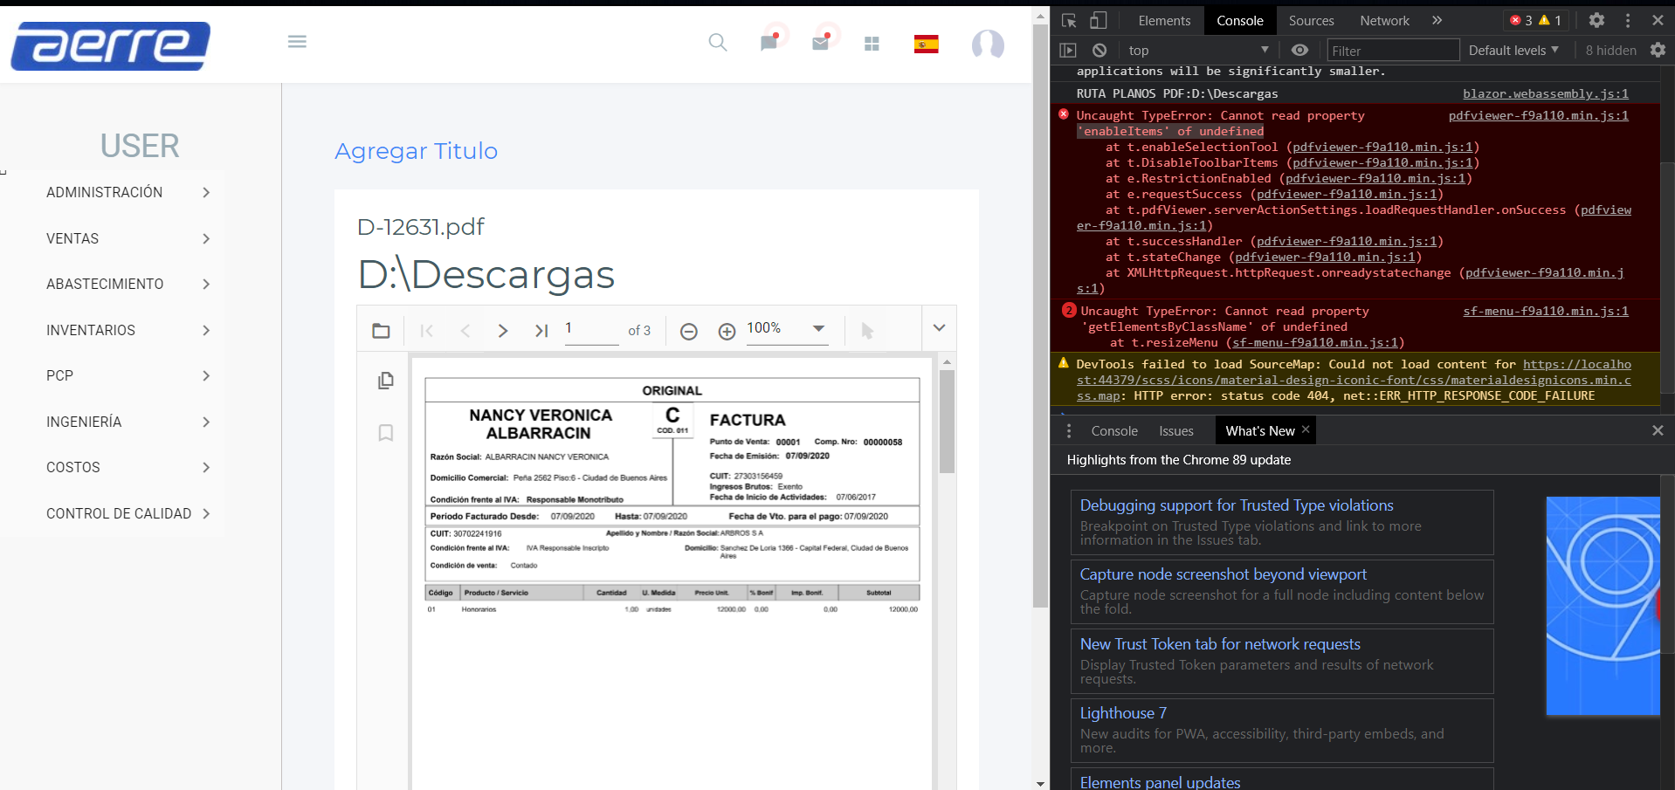Zoom out with the minus icon

(x=688, y=331)
